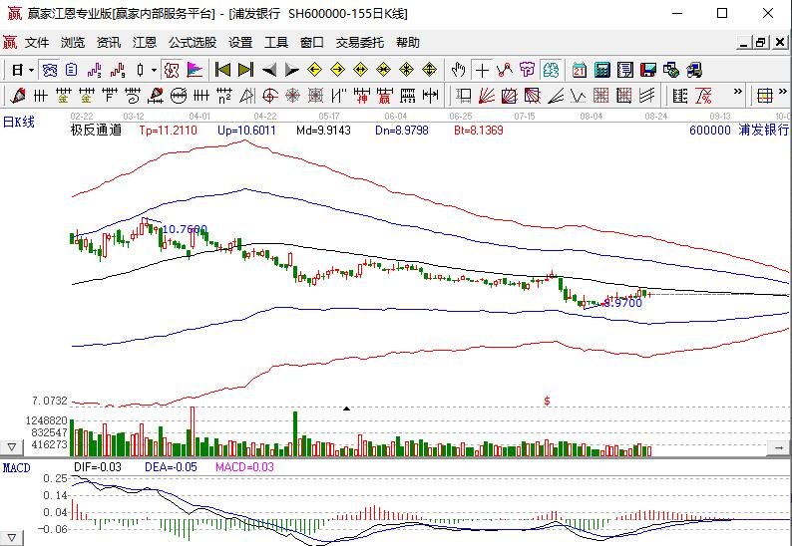Expand the rightmost toolbar overflow chevron
This screenshot has height=546, width=792.
click(x=783, y=92)
